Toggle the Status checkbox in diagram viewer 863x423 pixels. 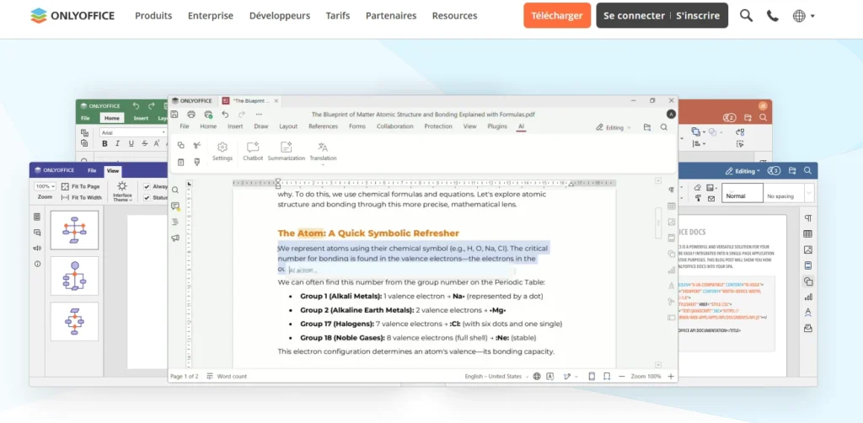[x=147, y=197]
